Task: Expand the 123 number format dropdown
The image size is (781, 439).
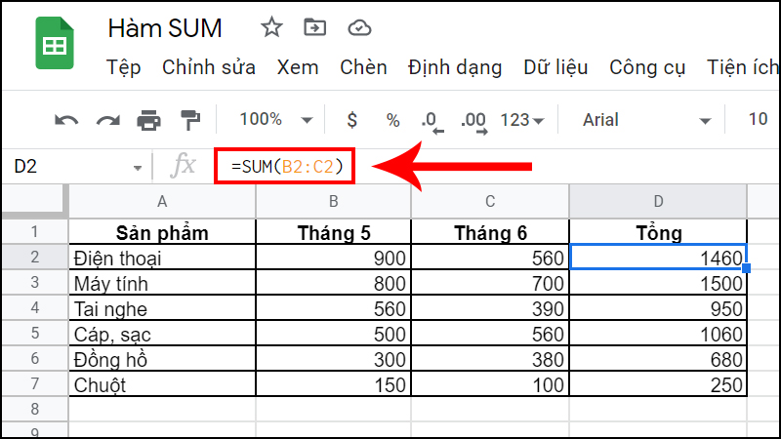Action: point(522,120)
